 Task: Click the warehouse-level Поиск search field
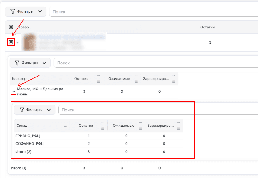(158, 110)
